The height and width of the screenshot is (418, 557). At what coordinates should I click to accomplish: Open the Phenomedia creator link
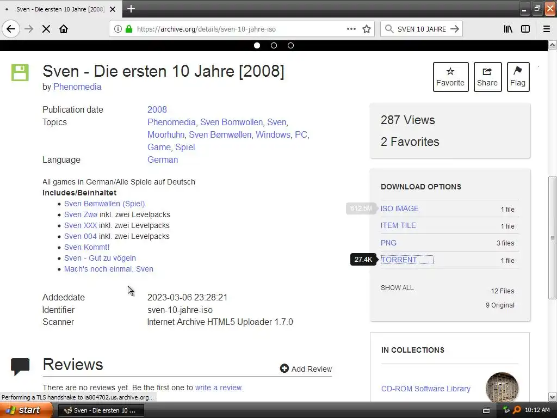[x=77, y=87]
